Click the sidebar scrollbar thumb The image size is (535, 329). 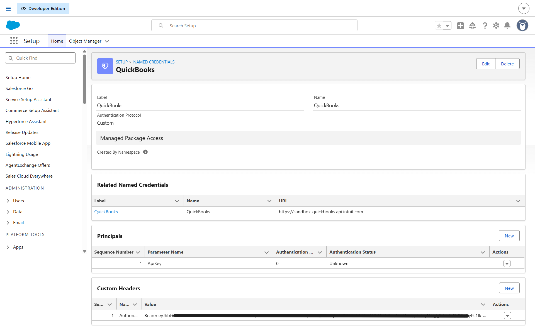pyautogui.click(x=84, y=79)
